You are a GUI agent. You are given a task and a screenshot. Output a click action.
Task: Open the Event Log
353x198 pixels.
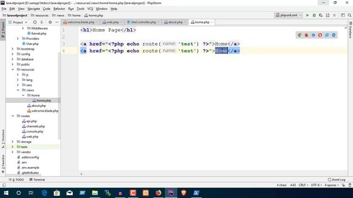click(x=336, y=180)
